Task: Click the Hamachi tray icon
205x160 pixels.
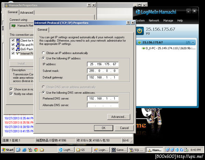Action: click(177, 150)
